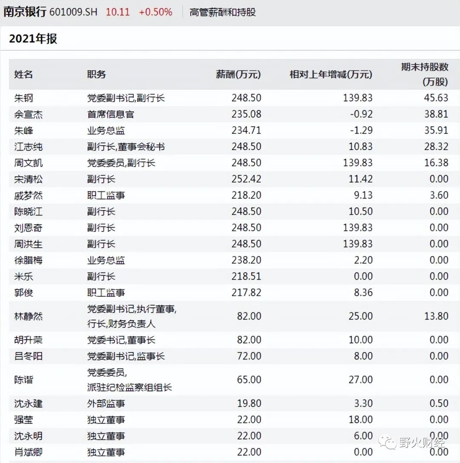Select the name 强莹

click(x=23, y=420)
